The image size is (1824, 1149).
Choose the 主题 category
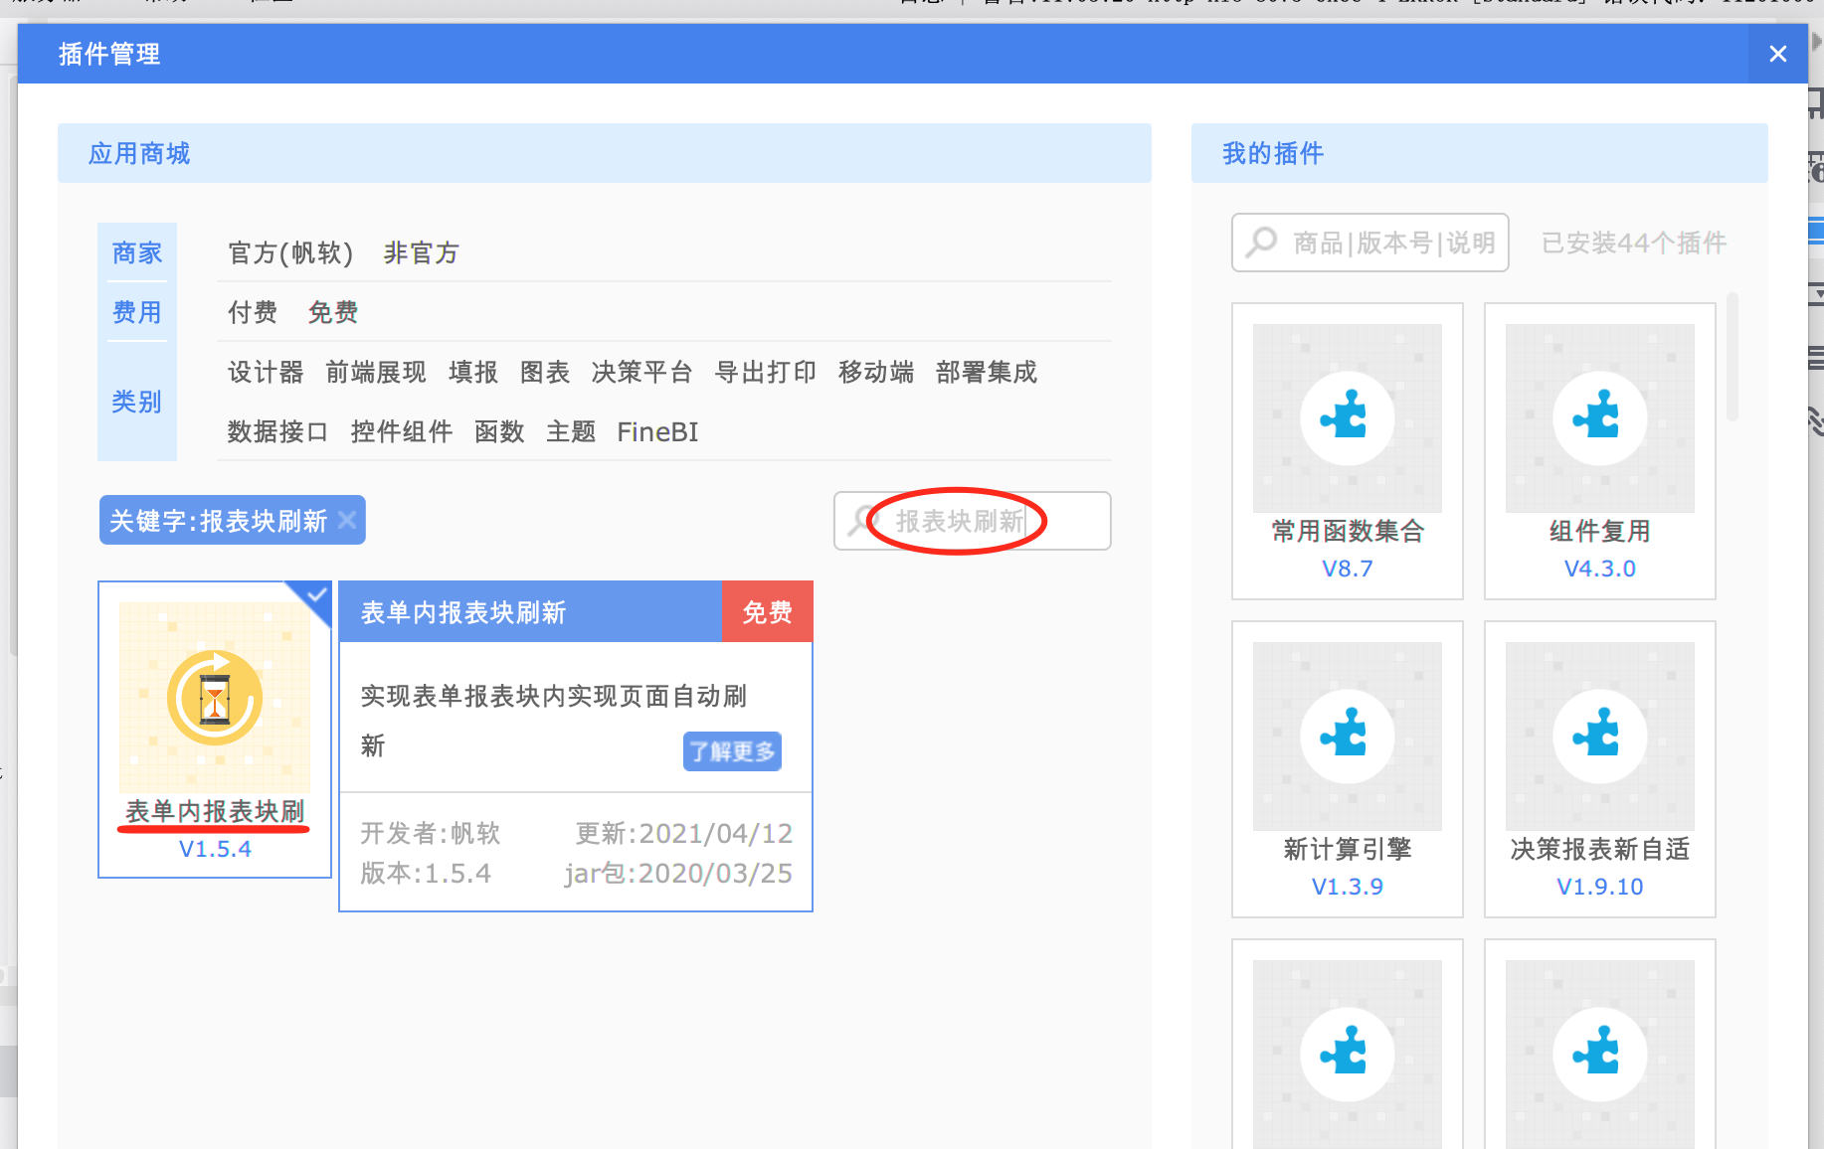(571, 431)
